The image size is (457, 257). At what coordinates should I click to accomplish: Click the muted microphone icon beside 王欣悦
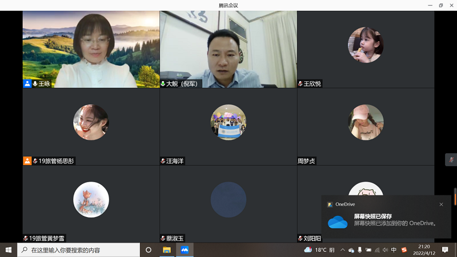click(x=300, y=83)
